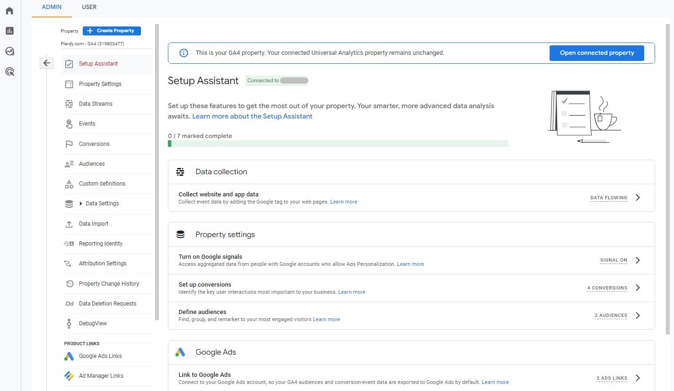The width and height of the screenshot is (674, 391).
Task: Click Learn more for Define audiences
Action: coord(326,319)
